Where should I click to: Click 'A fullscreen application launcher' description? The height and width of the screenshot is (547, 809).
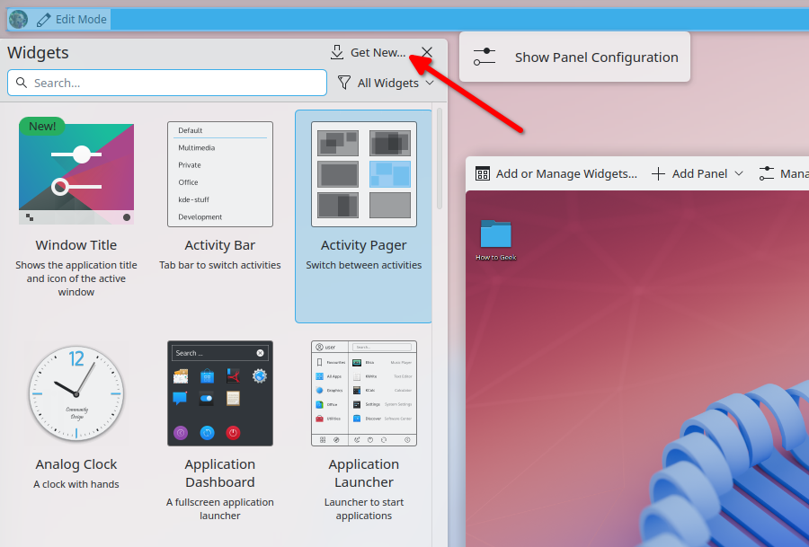(x=220, y=509)
